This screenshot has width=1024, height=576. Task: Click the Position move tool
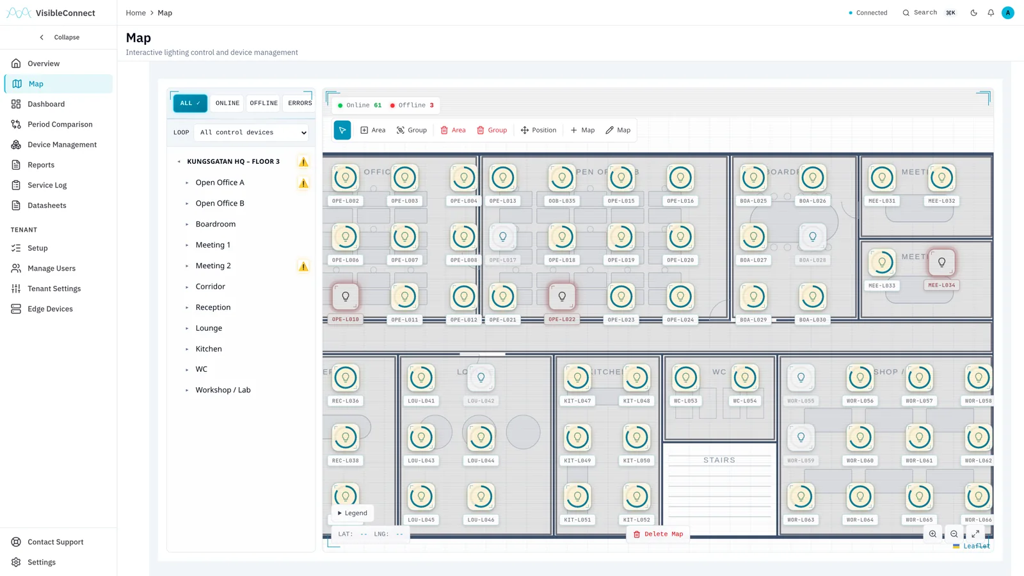coord(538,130)
